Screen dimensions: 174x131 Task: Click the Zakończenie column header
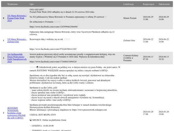point(164,4)
